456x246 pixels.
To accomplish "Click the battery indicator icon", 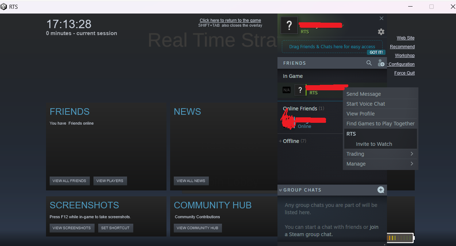I will pos(400,238).
